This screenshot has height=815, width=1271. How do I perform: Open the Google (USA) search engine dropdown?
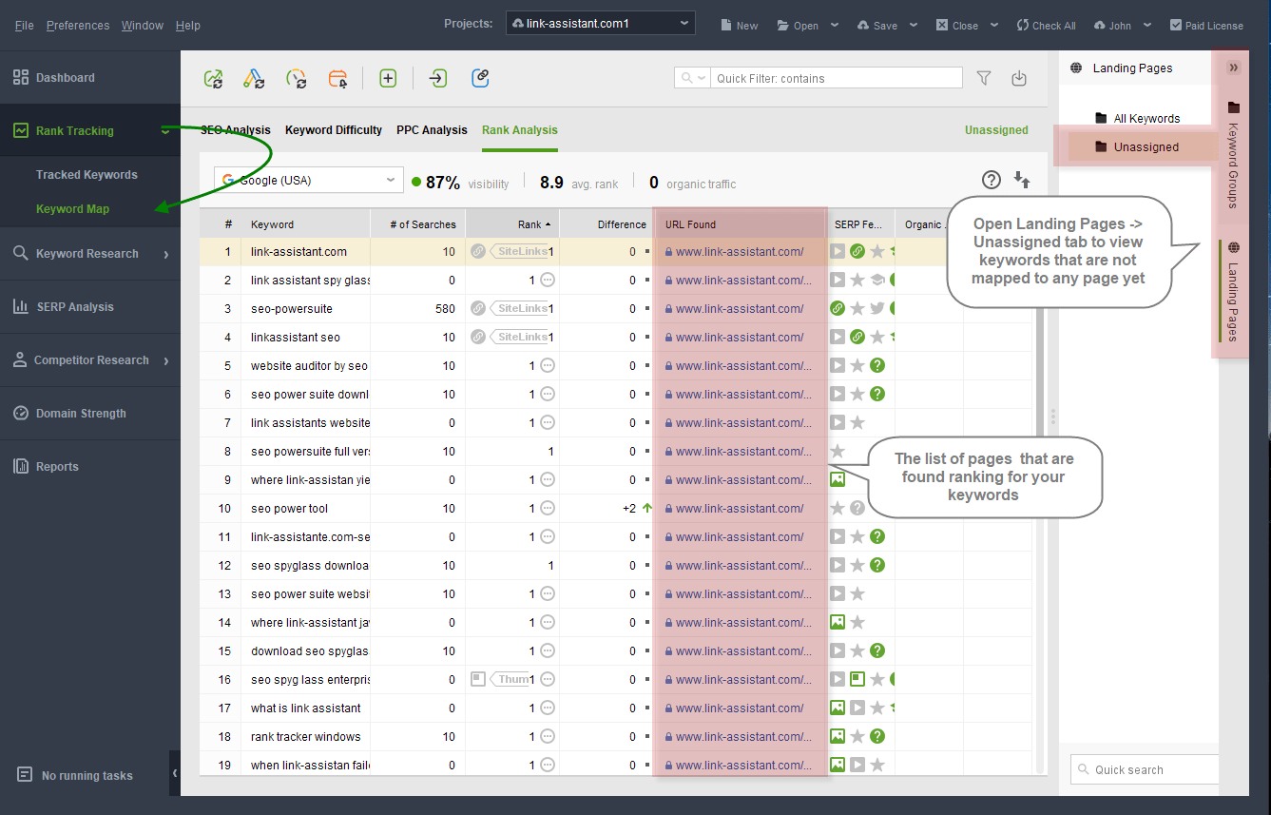[309, 180]
